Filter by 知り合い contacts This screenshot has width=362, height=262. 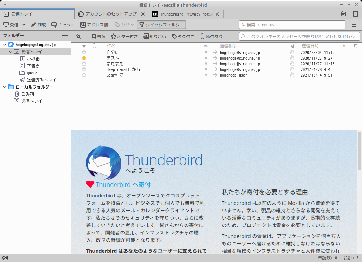pos(155,36)
